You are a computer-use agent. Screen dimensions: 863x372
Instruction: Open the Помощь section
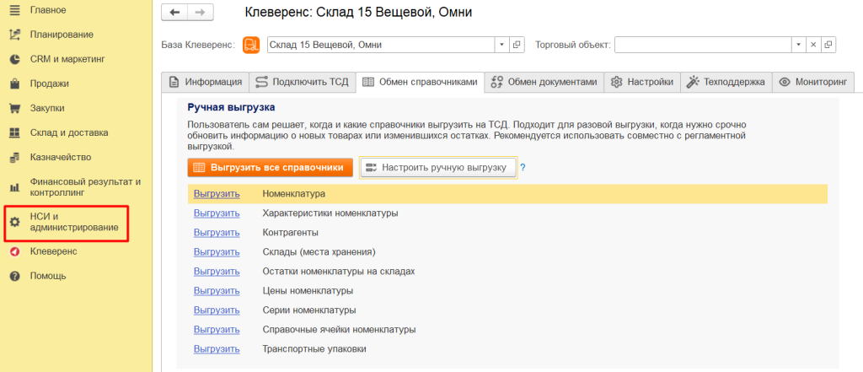coord(48,276)
